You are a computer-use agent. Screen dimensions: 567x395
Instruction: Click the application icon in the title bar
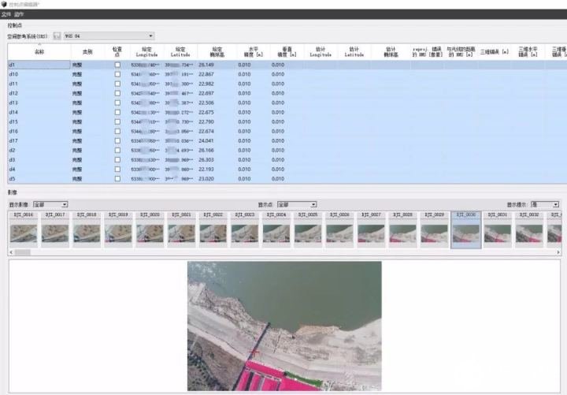pos(4,4)
